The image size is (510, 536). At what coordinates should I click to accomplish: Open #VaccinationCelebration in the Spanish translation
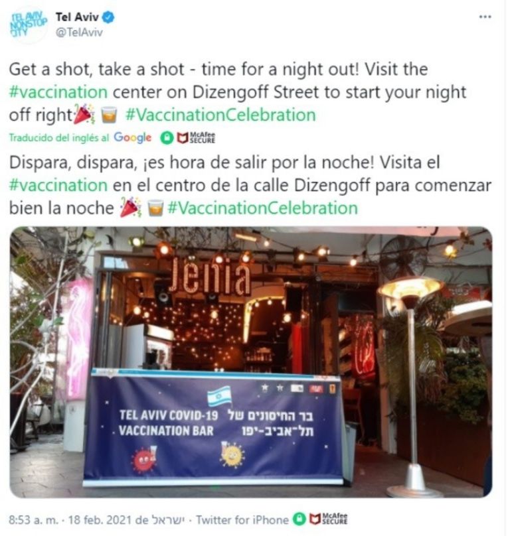tap(263, 208)
